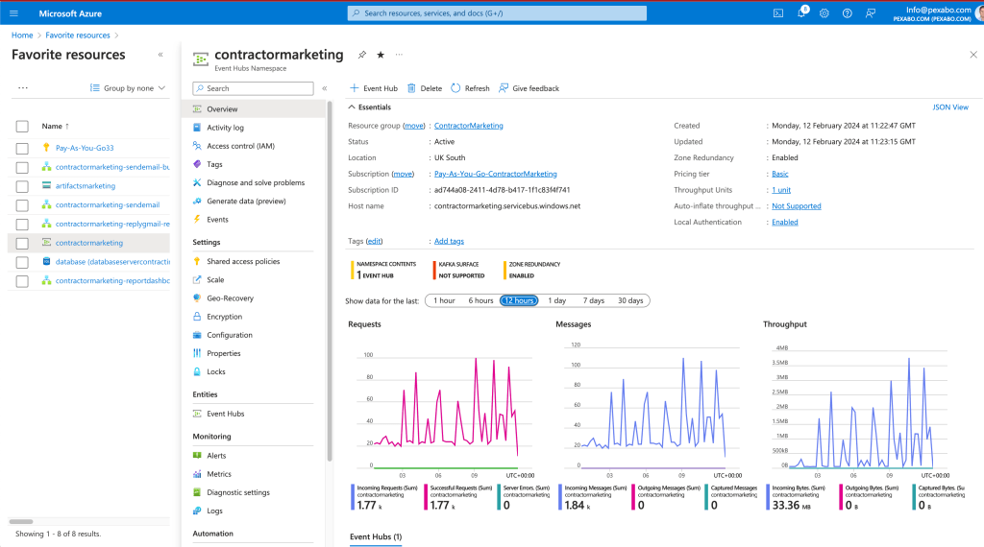
Task: Sort the list by Name column
Action: [55, 127]
